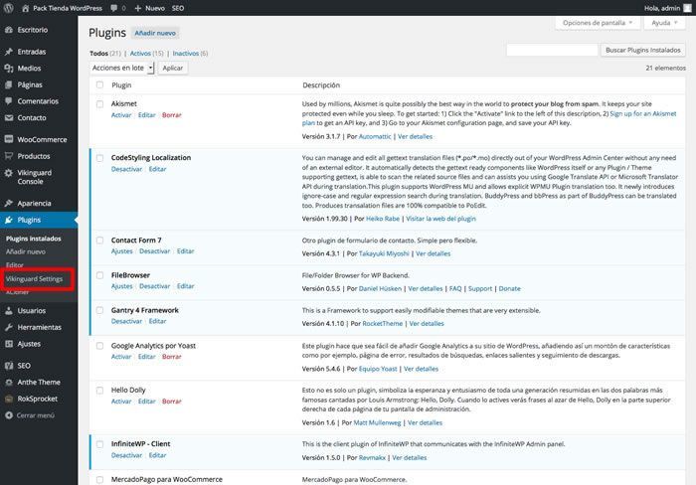The height and width of the screenshot is (485, 696).
Task: Click the SEO Yoast icon in the sidebar
Action: pyautogui.click(x=8, y=366)
